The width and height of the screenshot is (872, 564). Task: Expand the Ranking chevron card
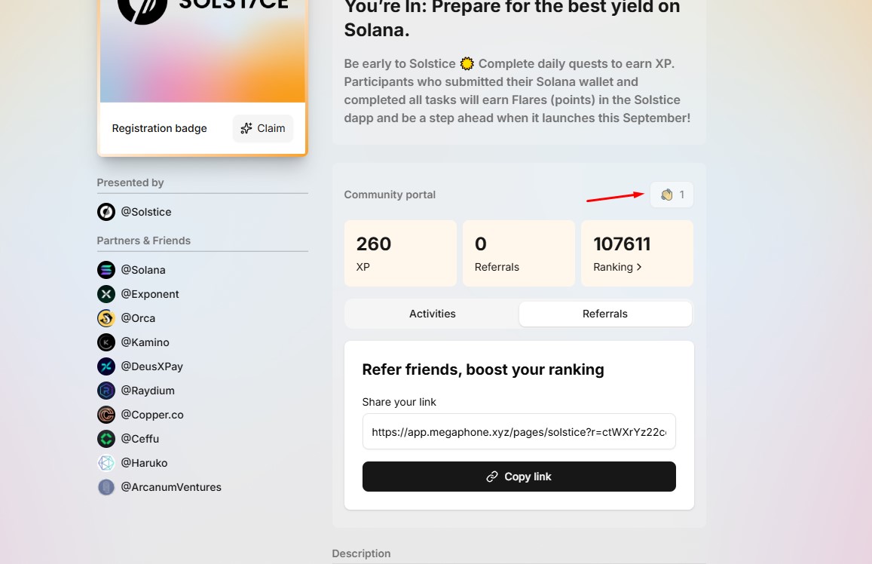tap(637, 253)
